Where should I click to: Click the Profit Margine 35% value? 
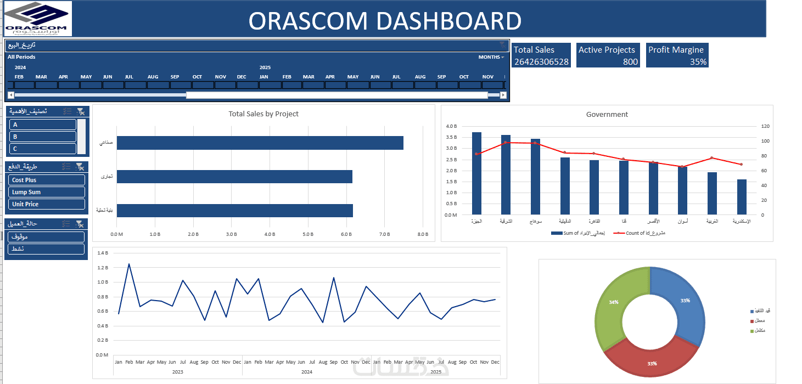pyautogui.click(x=698, y=61)
